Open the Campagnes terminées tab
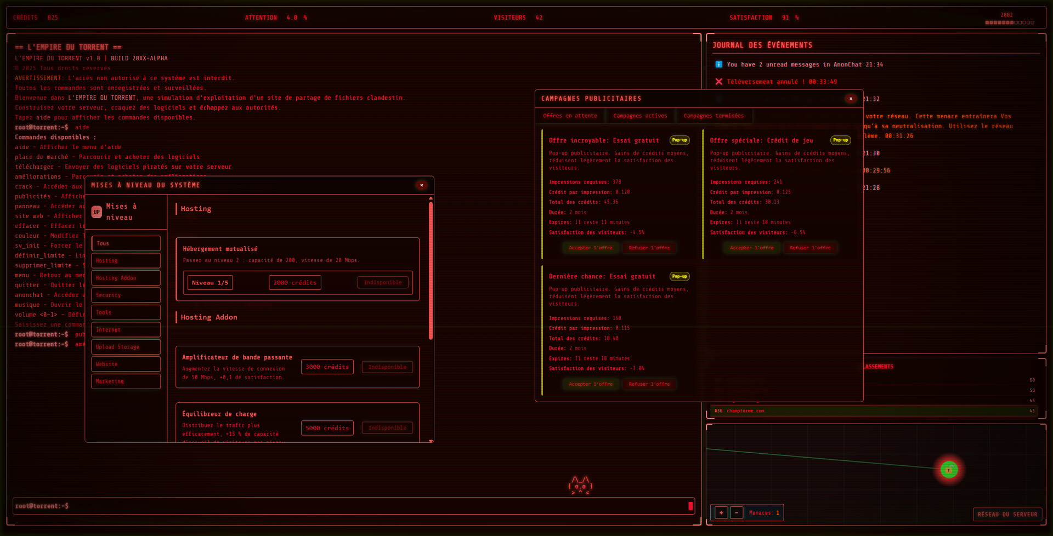 click(x=714, y=116)
